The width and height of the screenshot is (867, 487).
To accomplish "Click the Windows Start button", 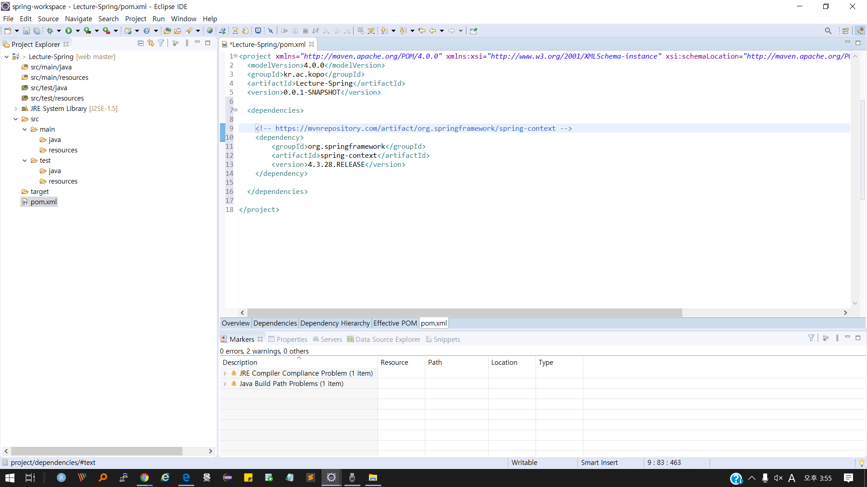I will click(x=10, y=478).
